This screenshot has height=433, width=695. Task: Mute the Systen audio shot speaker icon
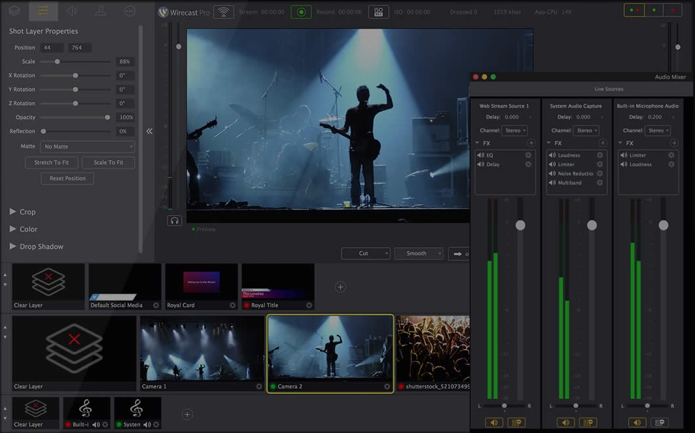coord(147,424)
